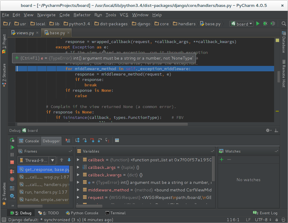
Task: Change the UTF-8 file encoding
Action: (263, 220)
